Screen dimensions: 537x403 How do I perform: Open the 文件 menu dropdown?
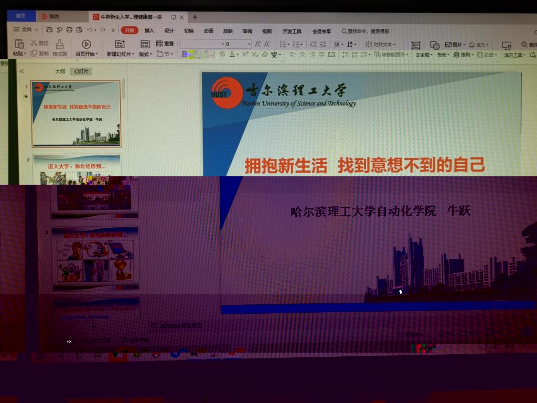click(x=26, y=29)
